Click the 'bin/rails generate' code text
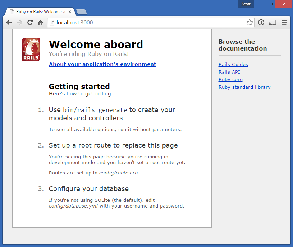Viewport: 293px width, 247px height. tap(95, 110)
